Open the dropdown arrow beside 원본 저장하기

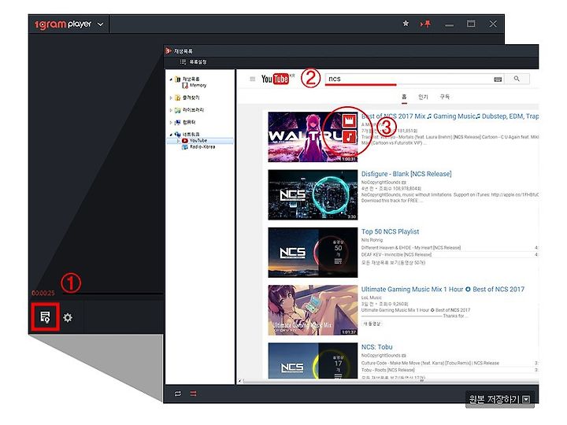pos(527,399)
